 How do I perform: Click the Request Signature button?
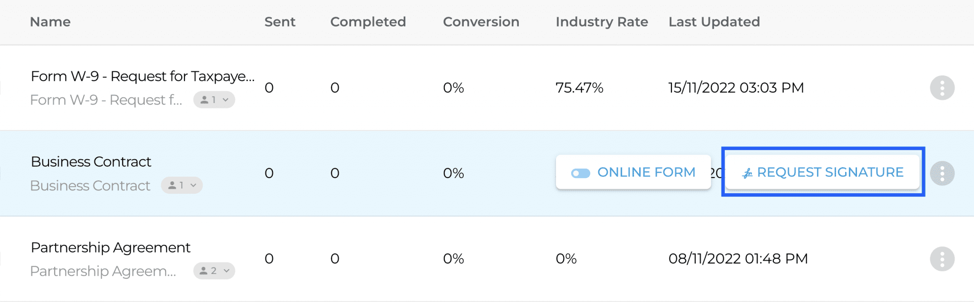click(x=823, y=172)
